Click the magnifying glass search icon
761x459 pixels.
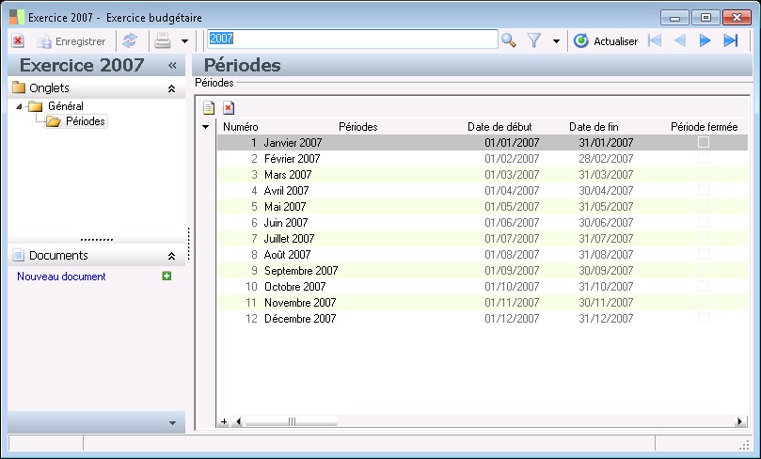508,40
